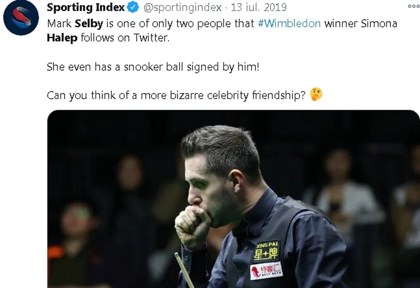
Task: Open the tweet's three-dot more menu
Action: coord(413,6)
